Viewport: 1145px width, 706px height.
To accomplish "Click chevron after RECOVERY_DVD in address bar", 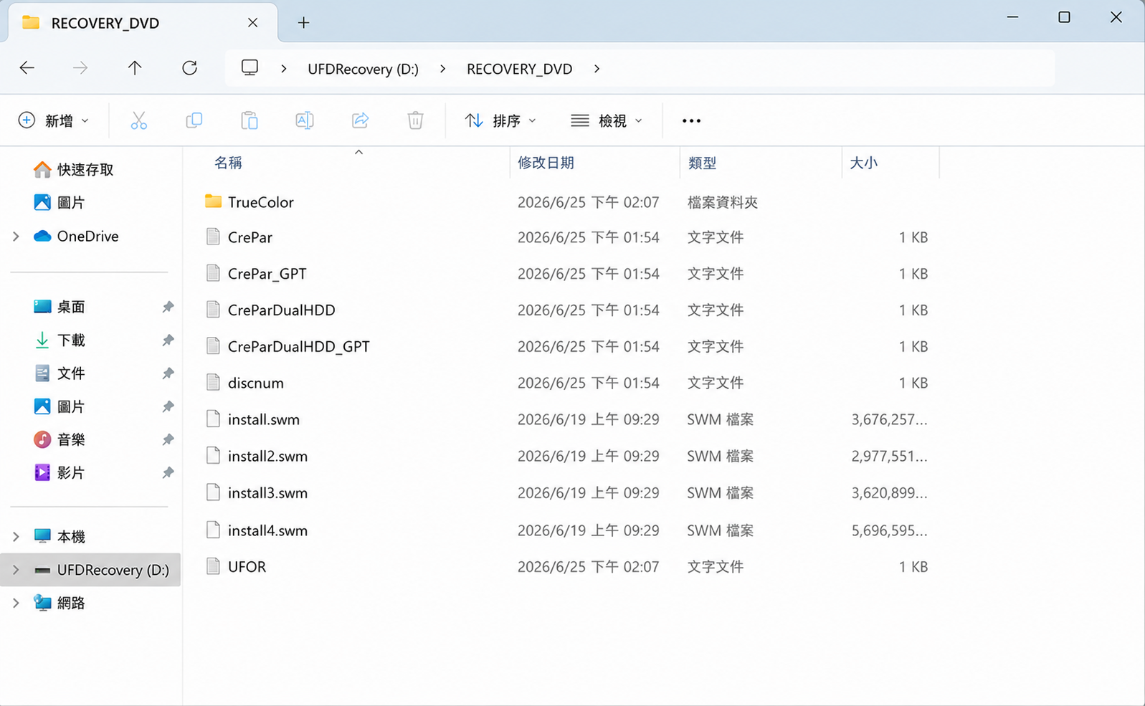I will tap(597, 69).
